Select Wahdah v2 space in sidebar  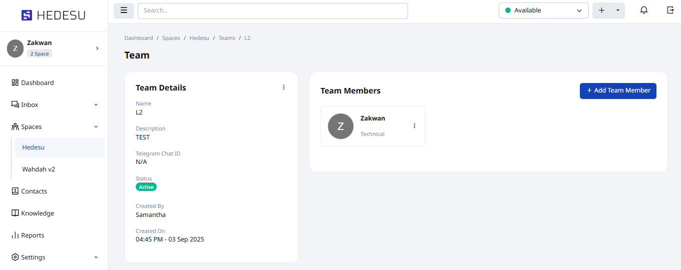[39, 169]
